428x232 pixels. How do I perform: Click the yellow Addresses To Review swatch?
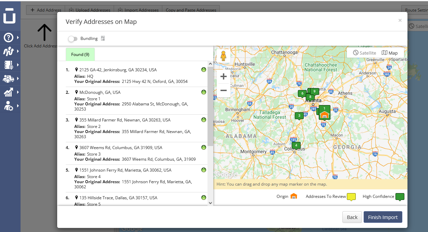pos(351,197)
